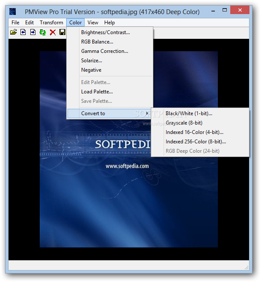The height and width of the screenshot is (282, 261).
Task: Choose Solarize... from the menu
Action: [x=110, y=61]
